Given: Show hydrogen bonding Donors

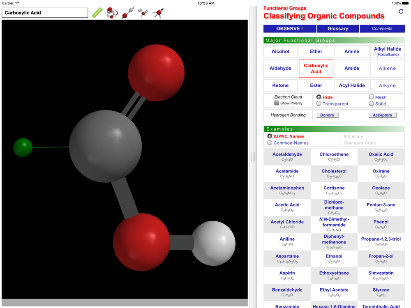Looking at the screenshot, I should point(327,115).
